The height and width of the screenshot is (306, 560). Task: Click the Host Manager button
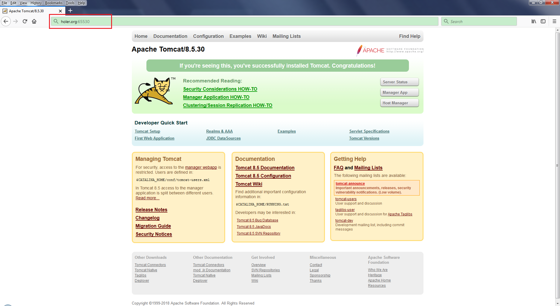point(399,103)
